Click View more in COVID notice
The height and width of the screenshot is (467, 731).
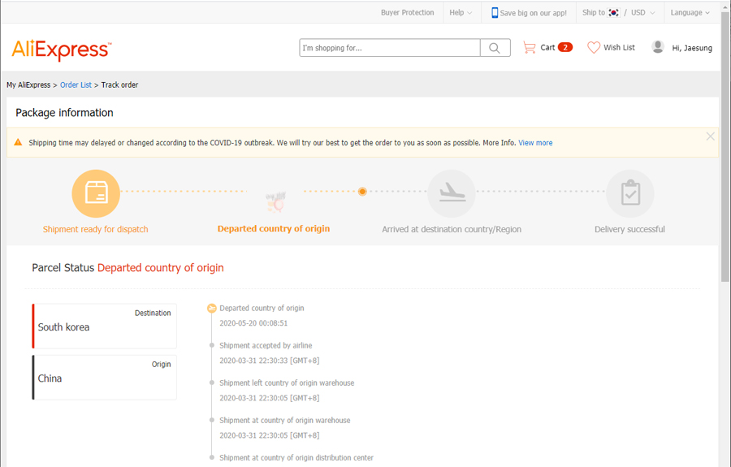pos(535,143)
